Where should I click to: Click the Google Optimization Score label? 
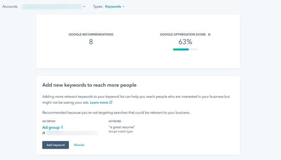[x=183, y=35]
